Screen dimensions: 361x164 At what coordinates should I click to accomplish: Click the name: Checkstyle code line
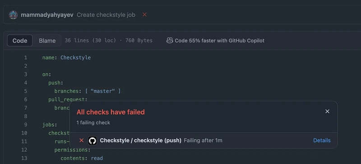(x=66, y=57)
